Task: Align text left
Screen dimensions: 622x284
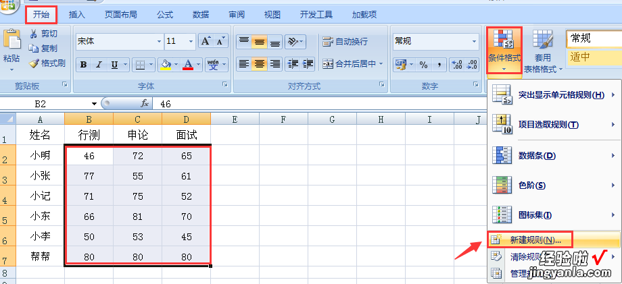Action: [244, 63]
